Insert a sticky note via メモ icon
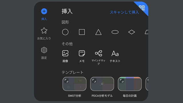This screenshot has width=183, height=103. click(x=82, y=53)
